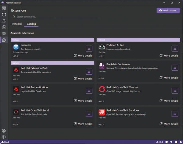Open More details for Red Hat Extension Pack
This screenshot has width=183, height=144.
(83, 79)
